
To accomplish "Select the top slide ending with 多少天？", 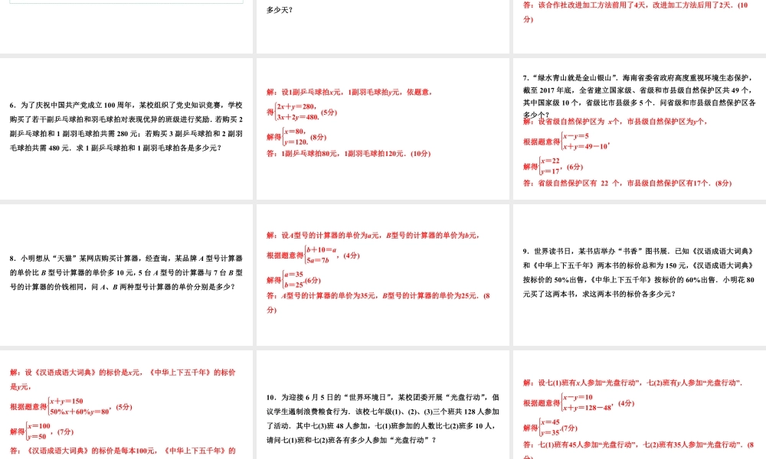I will tap(383, 26).
